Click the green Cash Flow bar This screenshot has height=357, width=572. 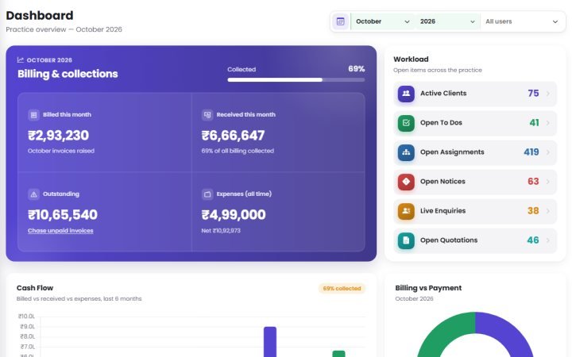tap(338, 354)
